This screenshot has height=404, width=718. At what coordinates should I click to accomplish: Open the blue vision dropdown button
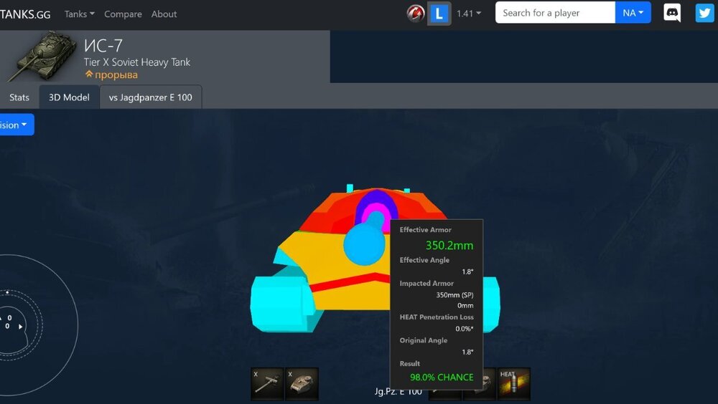pyautogui.click(x=15, y=125)
